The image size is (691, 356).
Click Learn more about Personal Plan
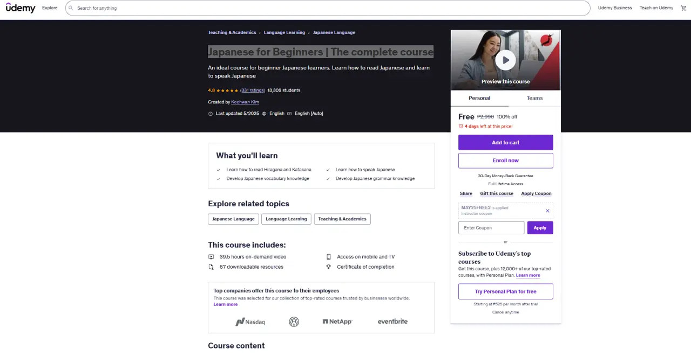click(528, 275)
